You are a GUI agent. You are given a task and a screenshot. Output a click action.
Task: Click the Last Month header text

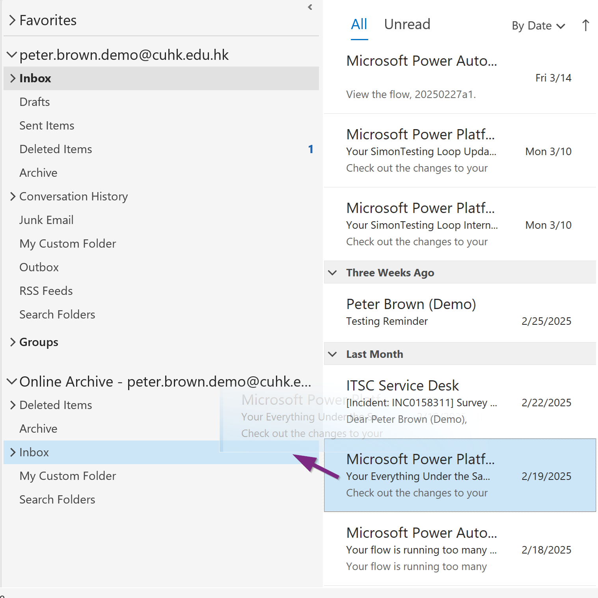tap(374, 354)
